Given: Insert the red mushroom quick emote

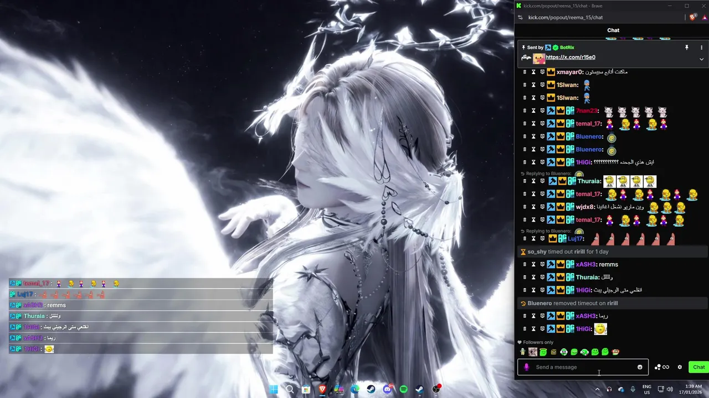Looking at the screenshot, I should (615, 352).
